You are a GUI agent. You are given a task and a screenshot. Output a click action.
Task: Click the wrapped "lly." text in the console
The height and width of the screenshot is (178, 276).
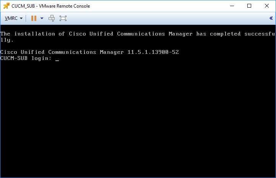6,40
